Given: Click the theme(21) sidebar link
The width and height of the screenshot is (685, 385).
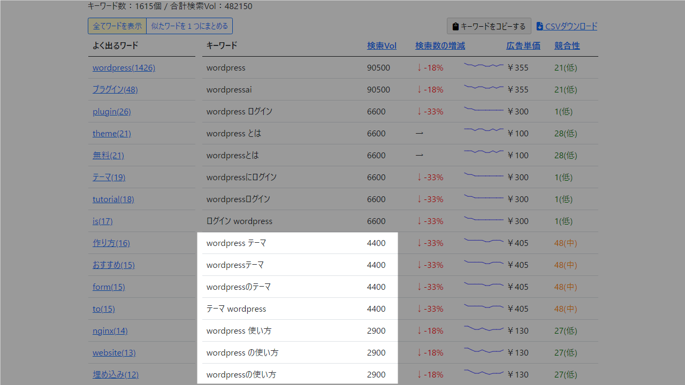Looking at the screenshot, I should pyautogui.click(x=111, y=133).
